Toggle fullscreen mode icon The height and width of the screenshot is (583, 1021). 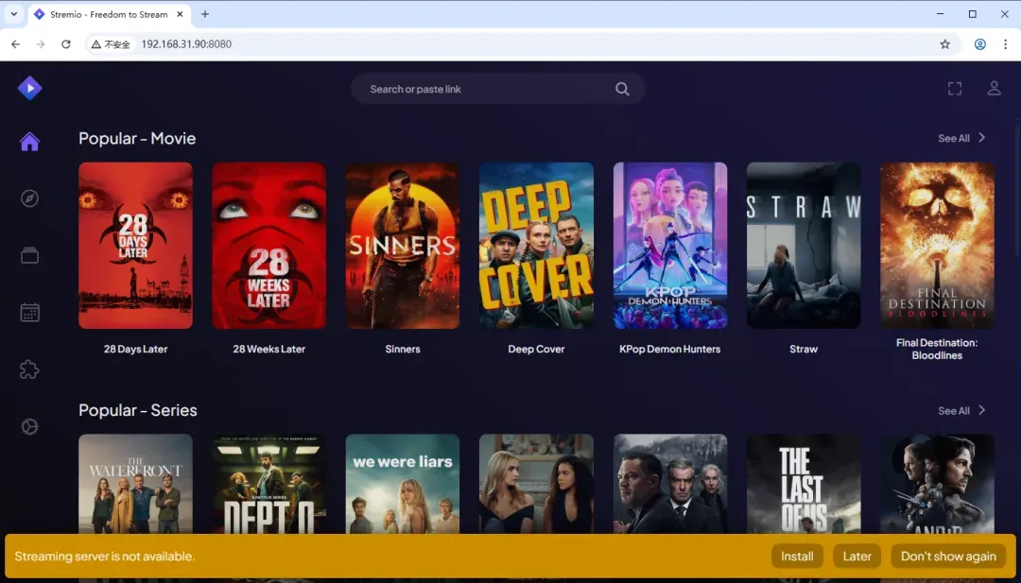[955, 89]
